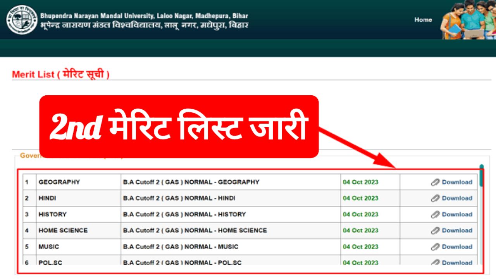Select the GEOGRAPHY subject cell
The width and height of the screenshot is (496, 279).
(x=79, y=182)
